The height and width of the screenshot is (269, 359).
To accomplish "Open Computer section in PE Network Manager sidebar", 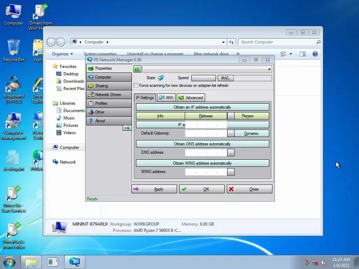I will click(109, 77).
